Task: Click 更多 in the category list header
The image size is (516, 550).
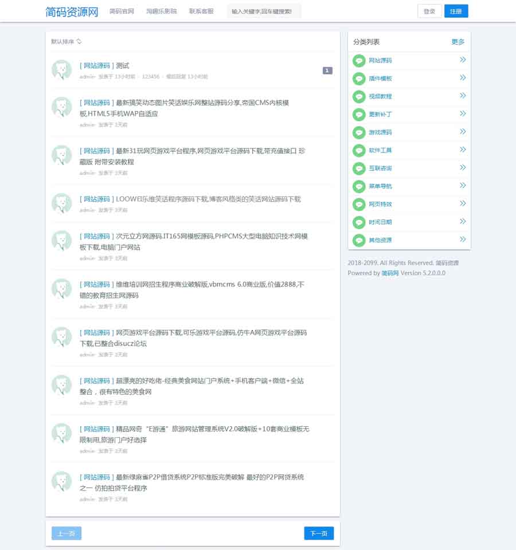Action: [458, 42]
